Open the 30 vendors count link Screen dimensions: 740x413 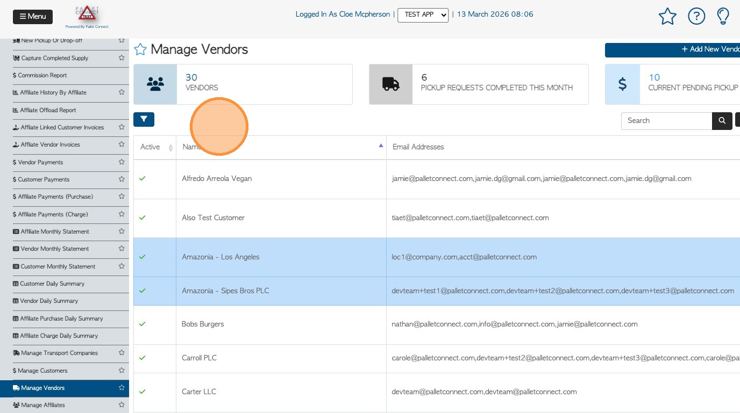click(x=191, y=78)
